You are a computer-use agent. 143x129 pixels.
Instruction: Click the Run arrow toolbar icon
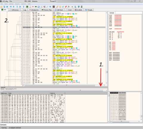11,7
